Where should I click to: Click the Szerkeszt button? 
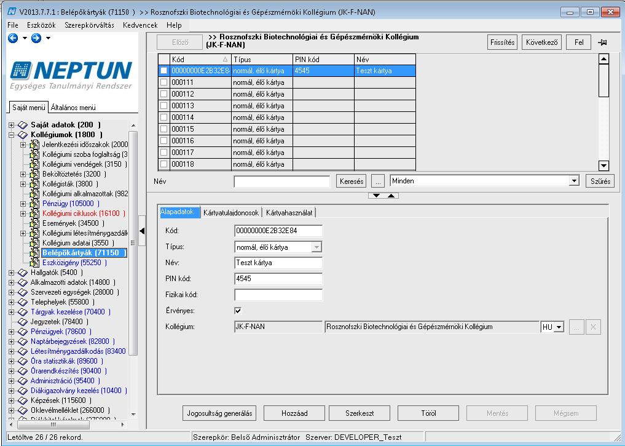click(x=360, y=413)
